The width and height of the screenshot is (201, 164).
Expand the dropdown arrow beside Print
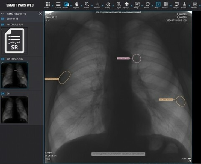[200, 5]
